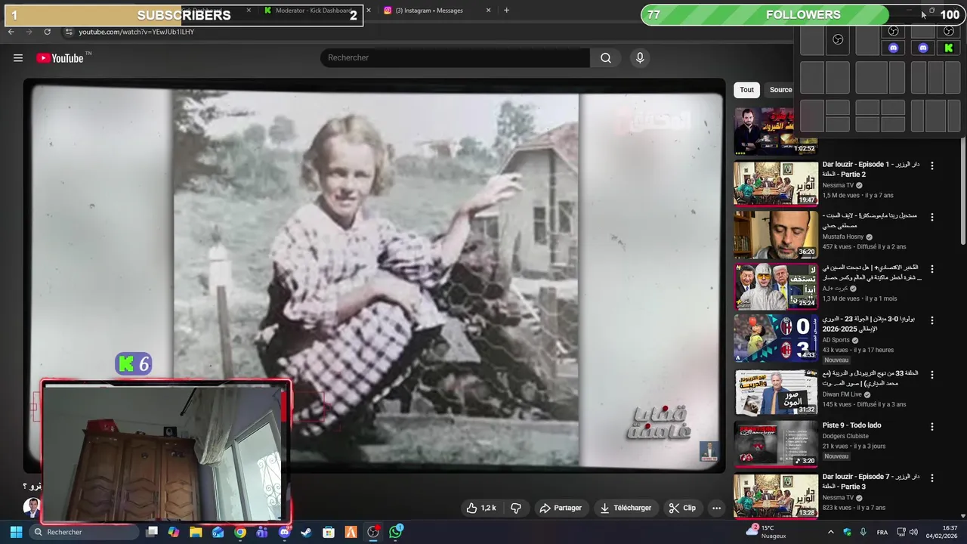This screenshot has height=544, width=967.
Task: Close the Instagram Messages tab
Action: (488, 11)
